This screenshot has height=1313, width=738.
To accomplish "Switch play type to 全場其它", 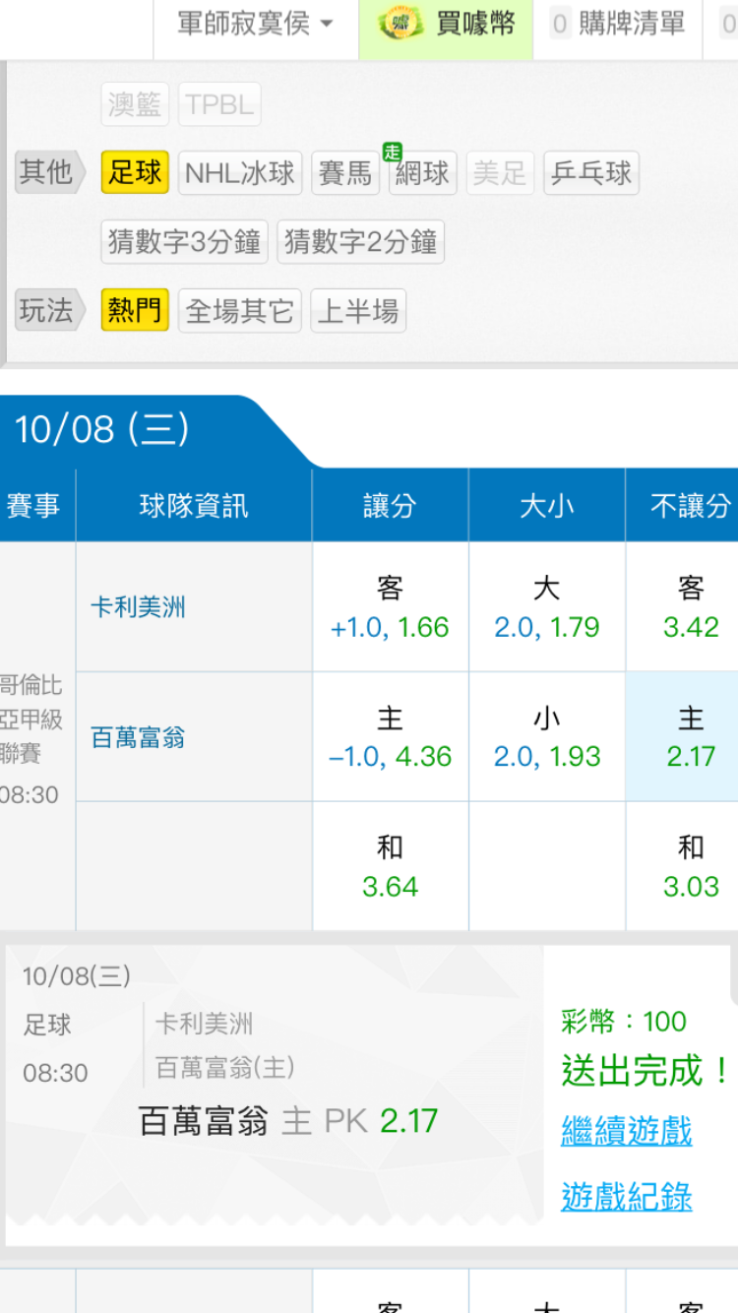I will coord(239,311).
